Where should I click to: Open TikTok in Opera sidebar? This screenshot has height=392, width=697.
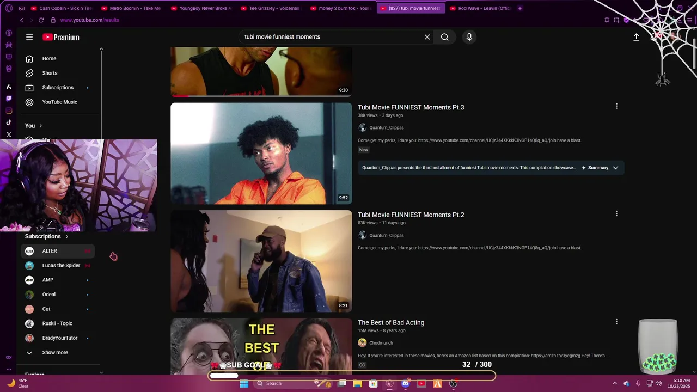coord(9,122)
